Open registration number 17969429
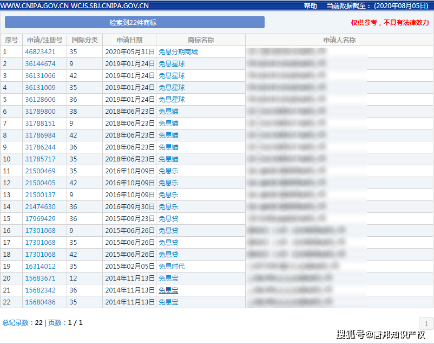This screenshot has width=434, height=344. pos(40,219)
